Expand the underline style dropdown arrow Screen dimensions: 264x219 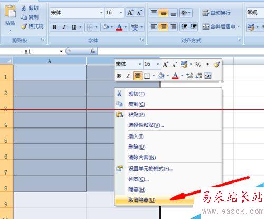click(80, 27)
